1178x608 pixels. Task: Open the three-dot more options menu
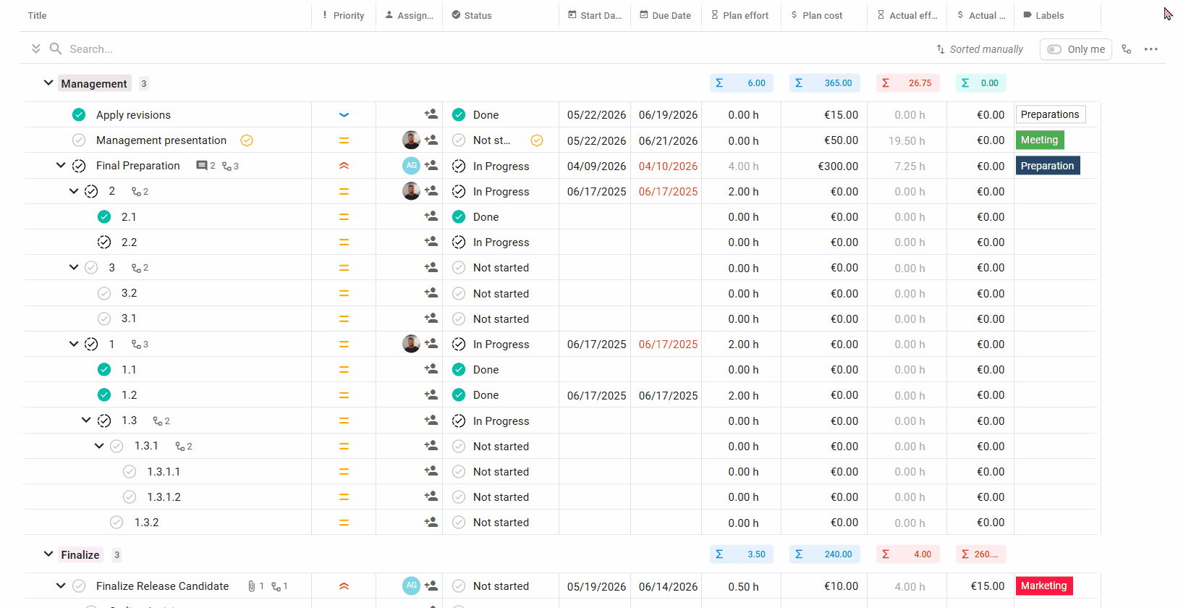[x=1151, y=49]
